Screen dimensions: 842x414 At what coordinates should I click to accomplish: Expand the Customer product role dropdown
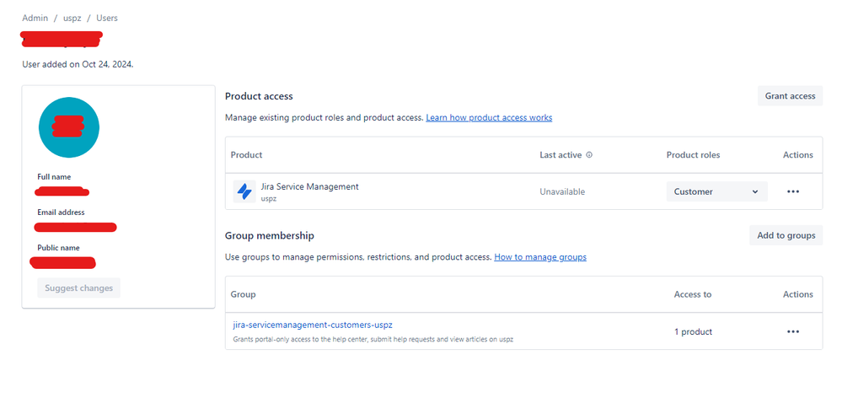[x=716, y=191]
